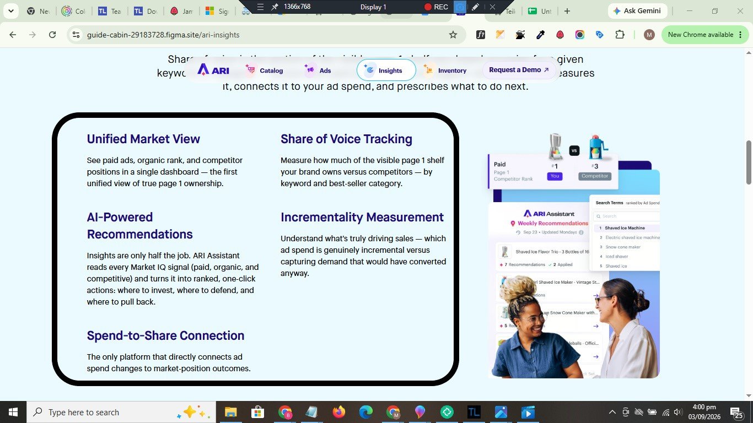The height and width of the screenshot is (423, 753).
Task: Switch to the first TL tab labeled Tea
Action: click(x=109, y=11)
